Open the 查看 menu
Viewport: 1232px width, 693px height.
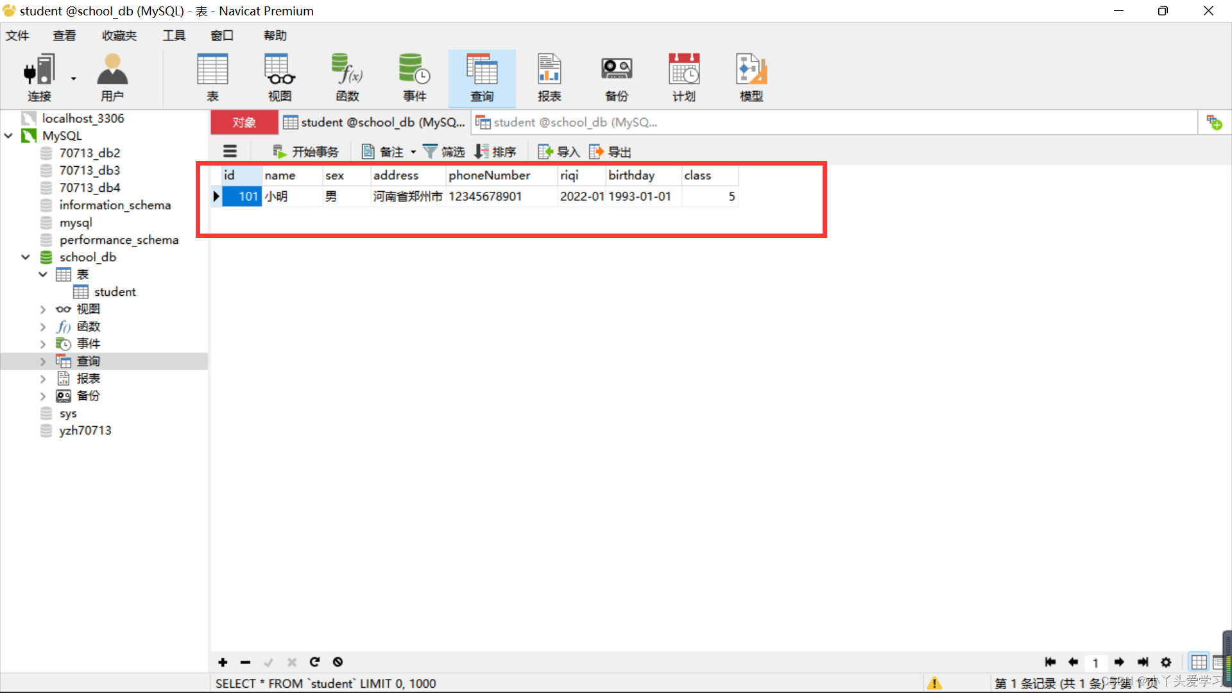coord(64,35)
